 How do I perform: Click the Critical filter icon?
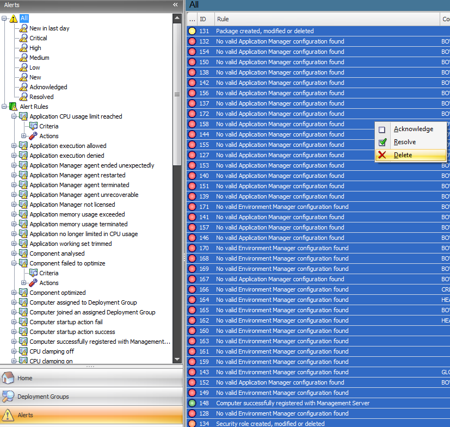(x=23, y=38)
